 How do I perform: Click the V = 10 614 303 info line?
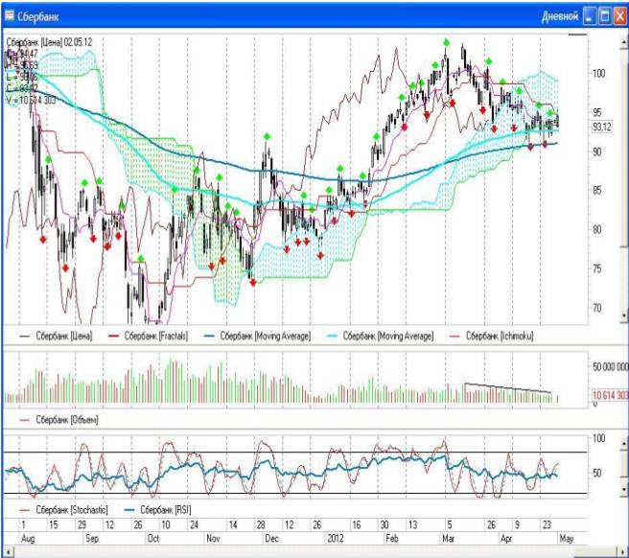point(32,100)
